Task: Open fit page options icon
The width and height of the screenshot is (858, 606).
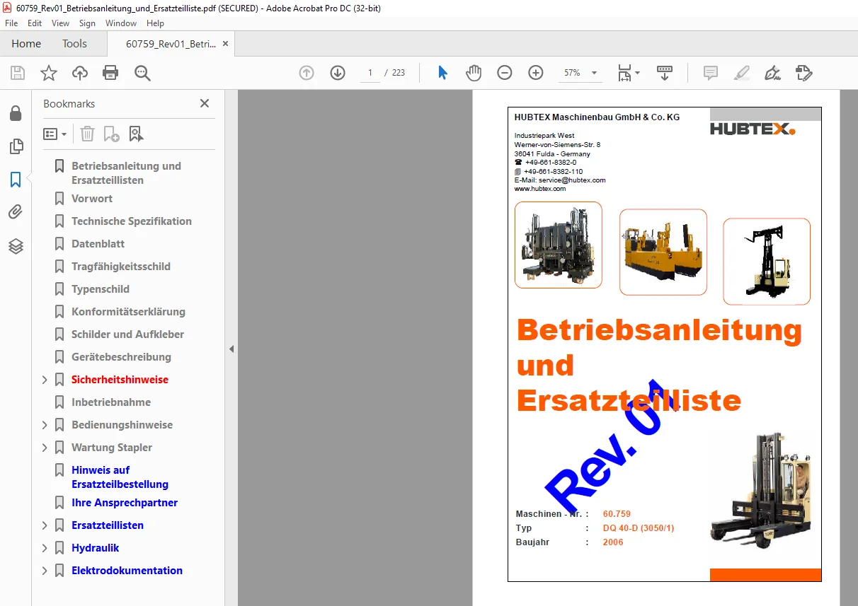Action: 628,73
